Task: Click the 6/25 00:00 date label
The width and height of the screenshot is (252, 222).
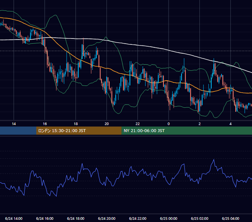Action: [169, 218]
